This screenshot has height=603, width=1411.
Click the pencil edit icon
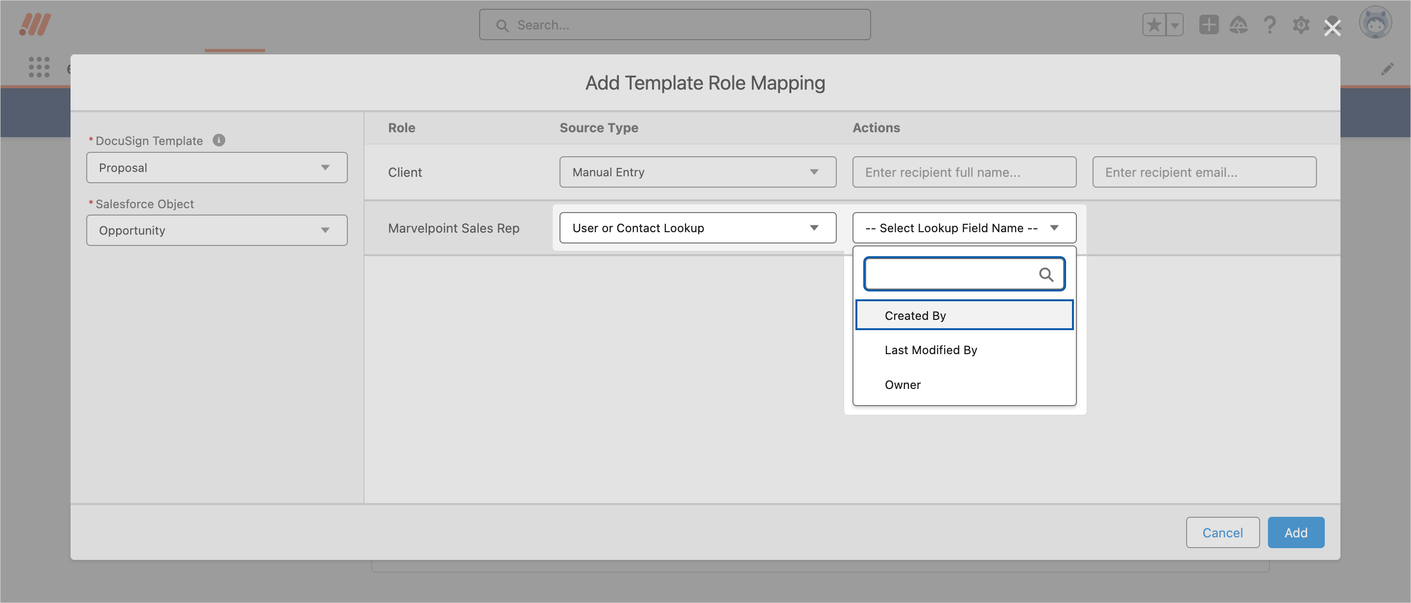1387,69
